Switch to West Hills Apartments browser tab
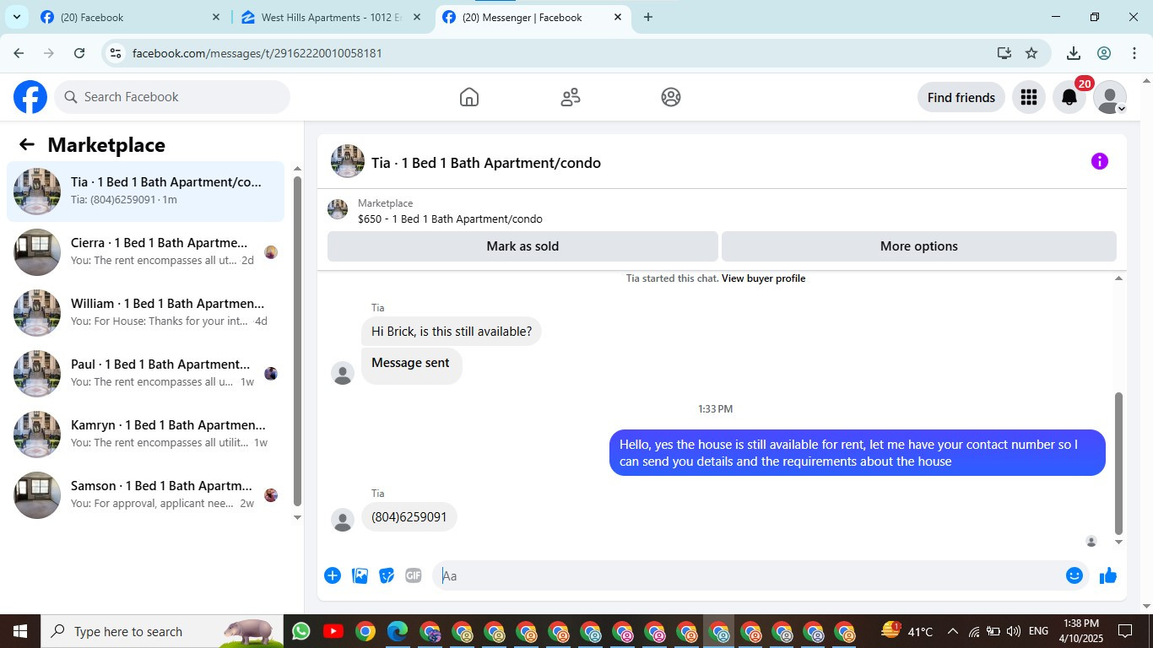Screen dimensions: 1153x648 (x=329, y=17)
